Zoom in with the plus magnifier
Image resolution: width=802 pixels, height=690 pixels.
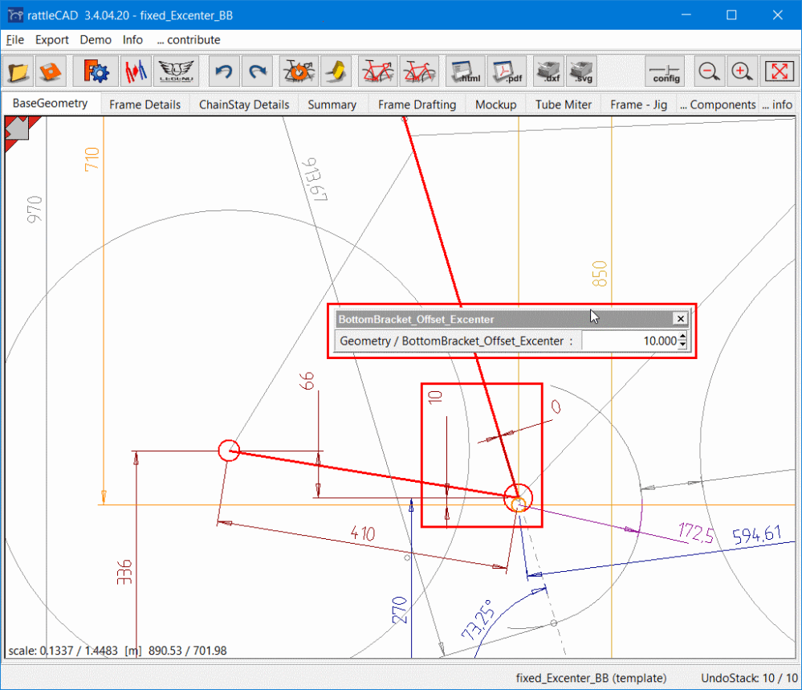pyautogui.click(x=743, y=71)
